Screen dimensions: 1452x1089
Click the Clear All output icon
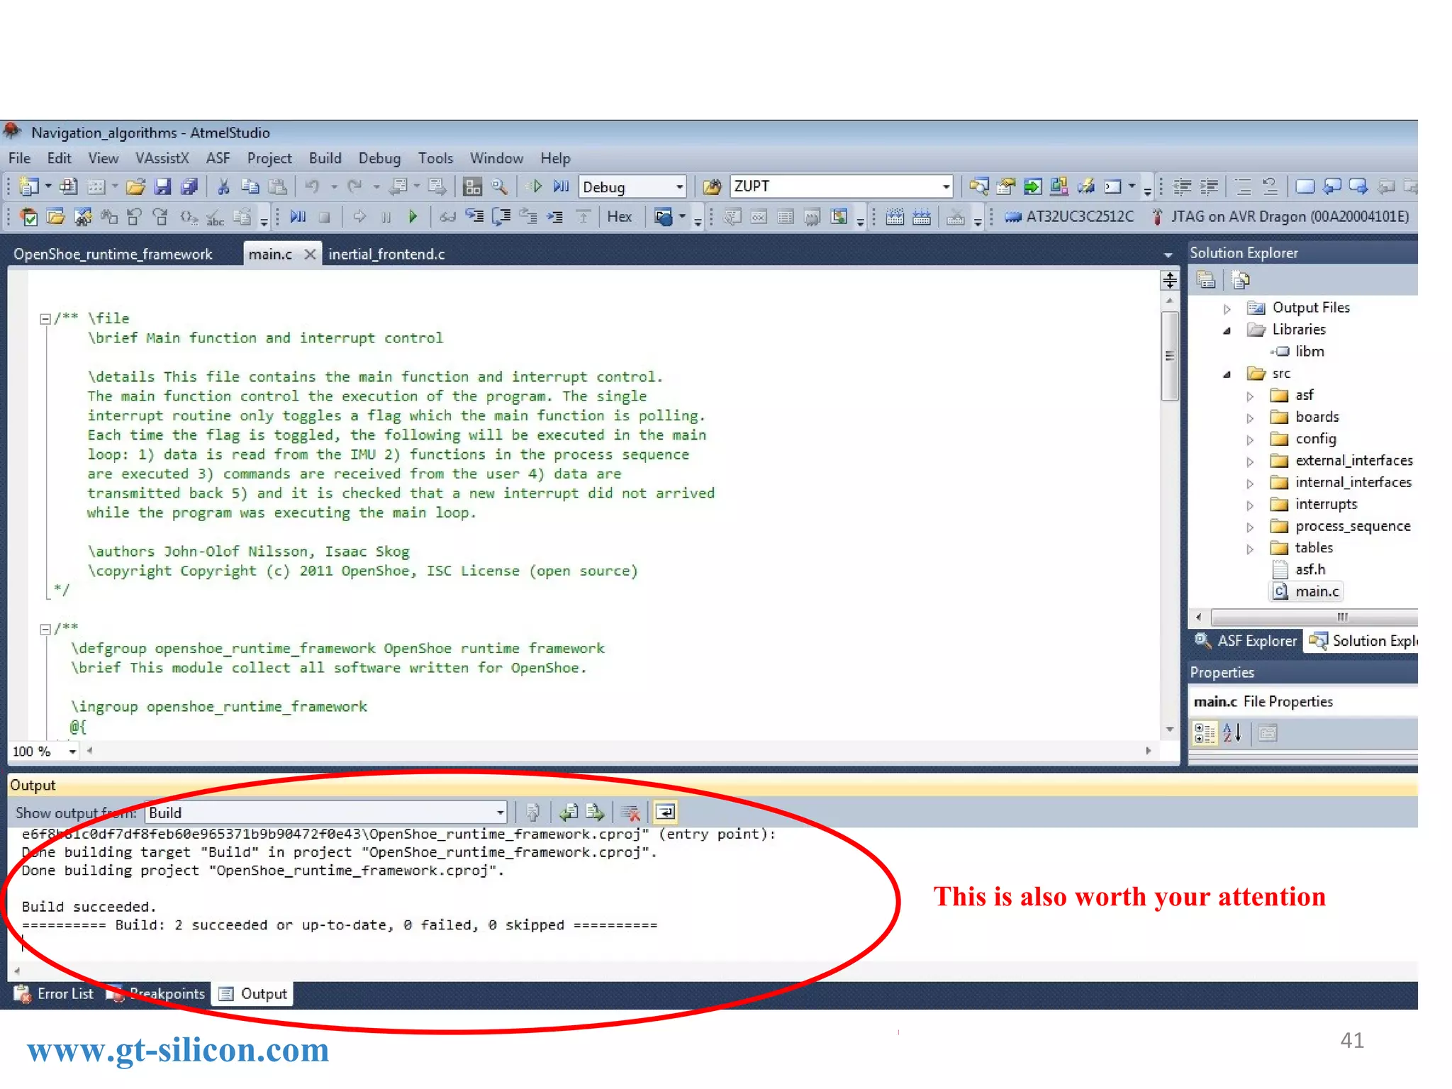(630, 812)
